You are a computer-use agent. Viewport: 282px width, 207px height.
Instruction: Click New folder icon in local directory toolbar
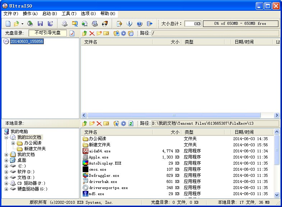[x=92, y=123]
